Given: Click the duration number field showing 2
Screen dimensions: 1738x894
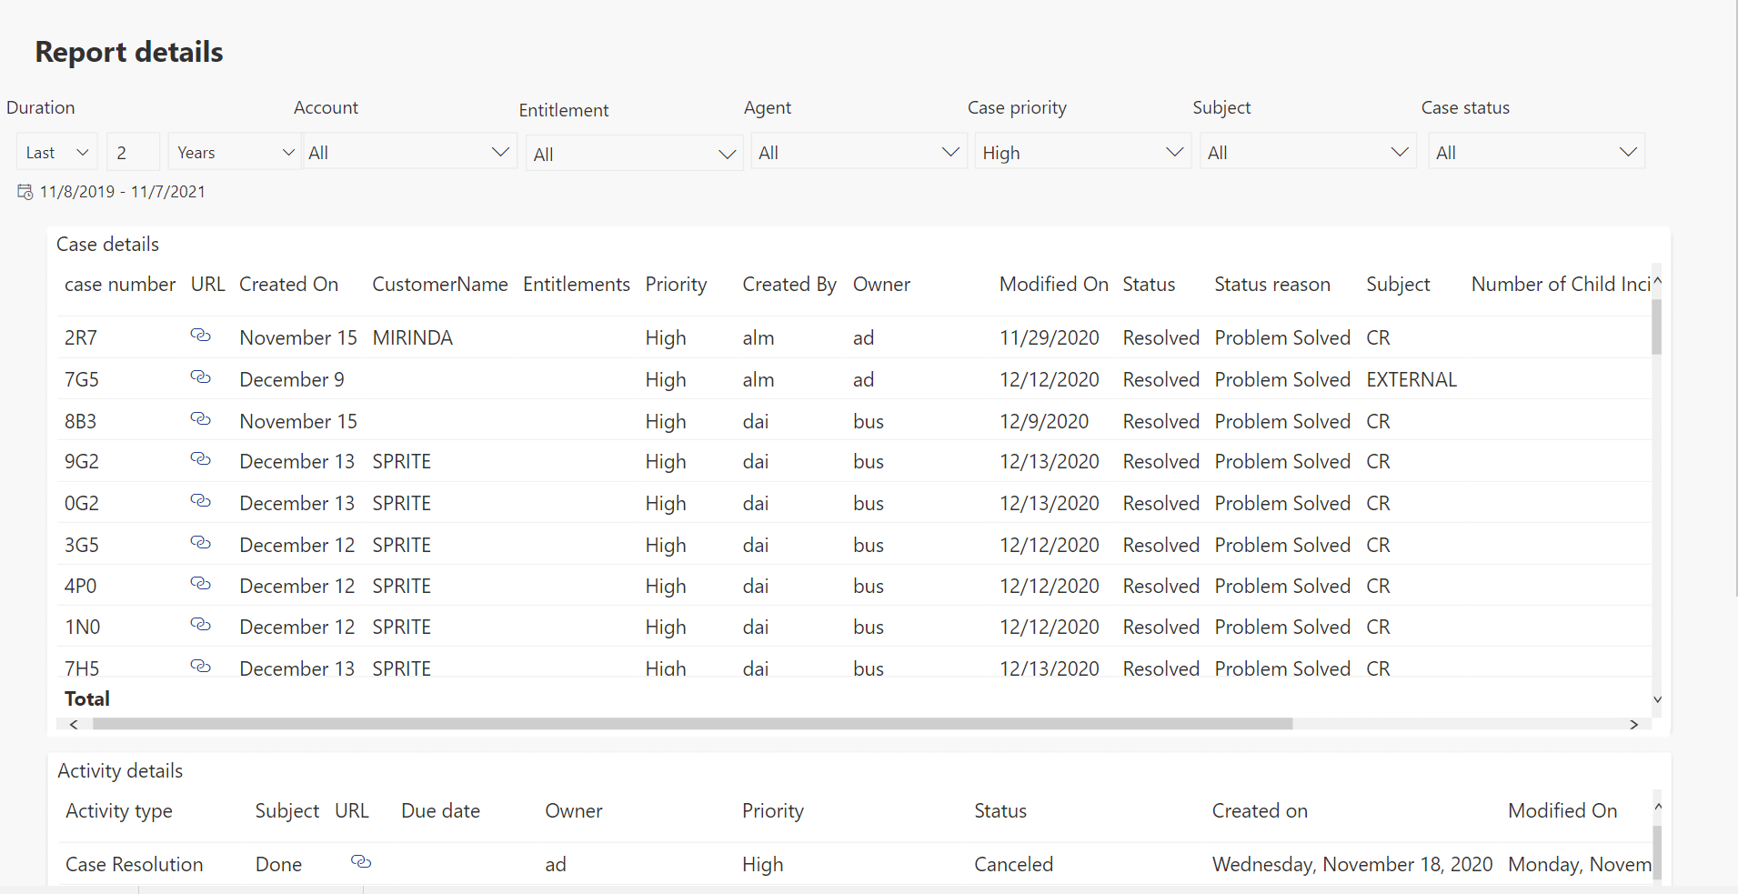Looking at the screenshot, I should coord(133,152).
